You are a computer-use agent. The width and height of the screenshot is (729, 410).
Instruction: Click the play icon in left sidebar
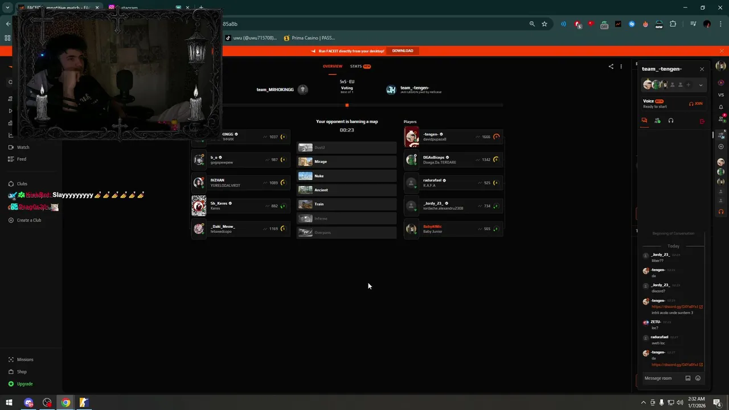pos(10,111)
